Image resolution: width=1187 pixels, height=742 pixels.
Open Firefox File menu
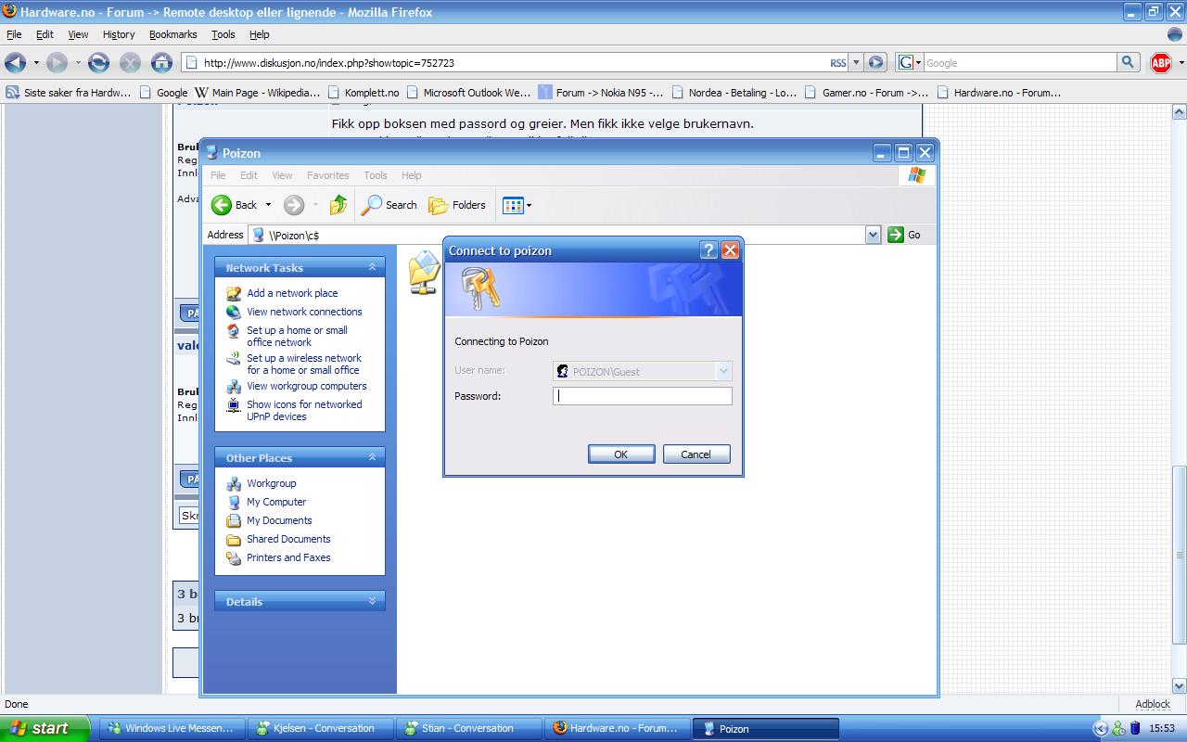click(14, 34)
